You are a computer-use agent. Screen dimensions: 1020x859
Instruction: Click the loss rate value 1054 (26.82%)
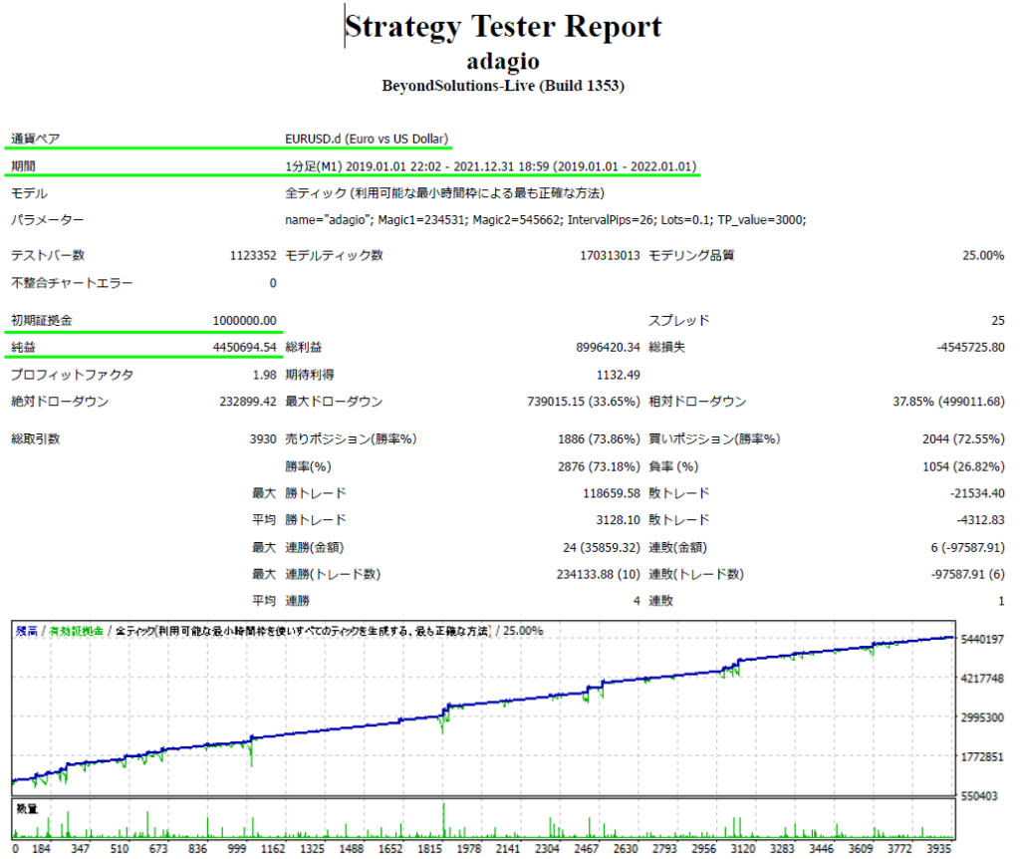click(x=963, y=466)
